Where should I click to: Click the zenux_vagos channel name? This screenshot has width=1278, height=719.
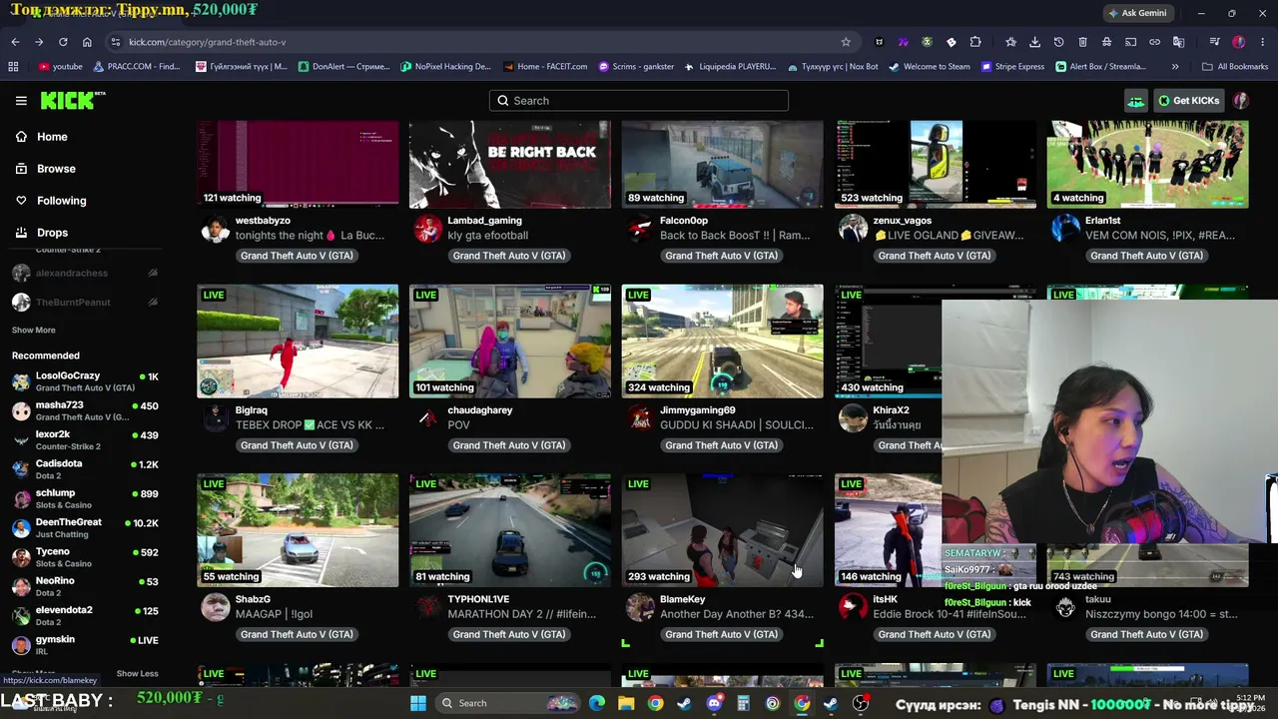[903, 221]
